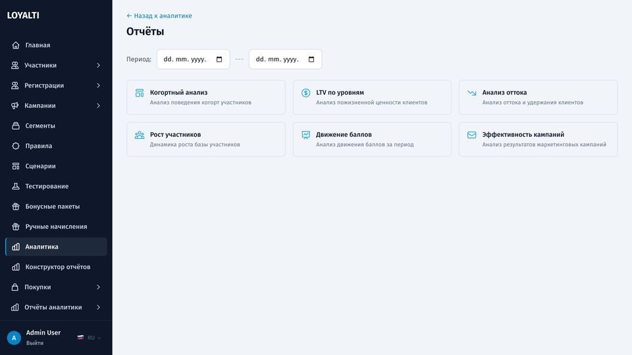Image resolution: width=632 pixels, height=355 pixels.
Task: Click the Эффективность кампаний envelope icon
Action: click(472, 135)
